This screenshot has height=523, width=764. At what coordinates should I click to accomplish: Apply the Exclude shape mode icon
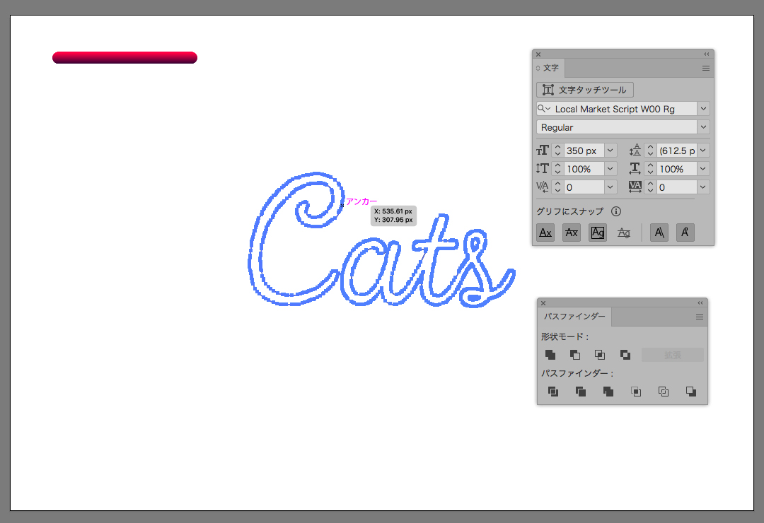625,355
